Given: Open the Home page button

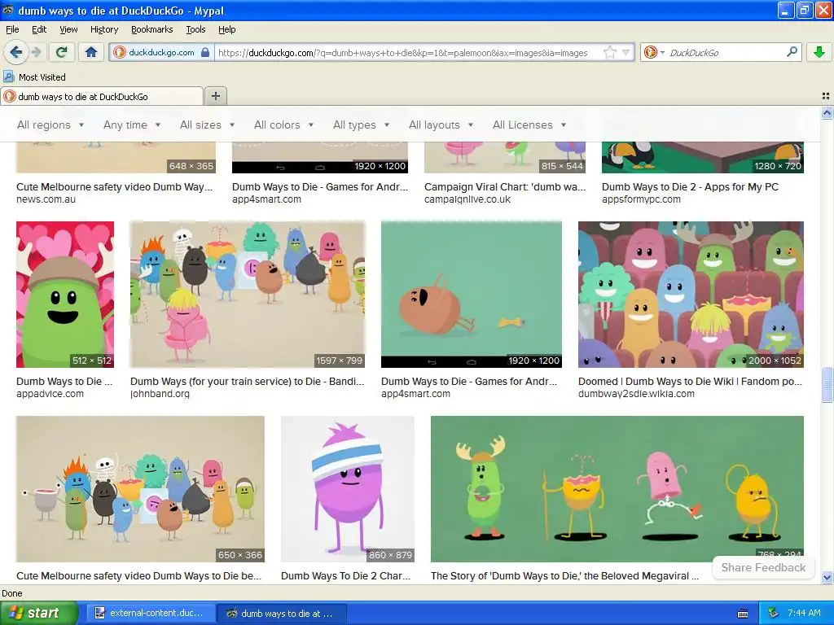Looking at the screenshot, I should tap(91, 52).
